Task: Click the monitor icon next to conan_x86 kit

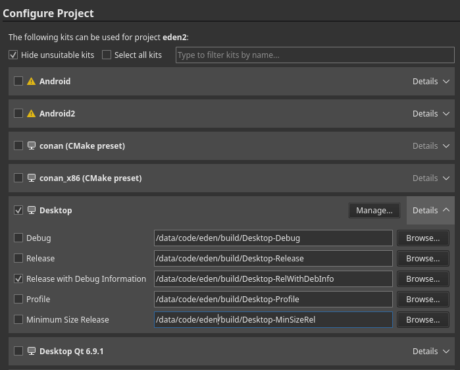Action: (x=31, y=178)
